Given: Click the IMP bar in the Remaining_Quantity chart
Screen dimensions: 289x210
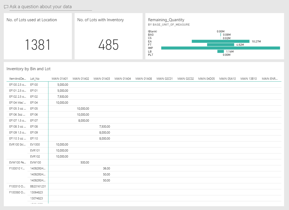Looking at the screenshot, I should pos(220,48).
